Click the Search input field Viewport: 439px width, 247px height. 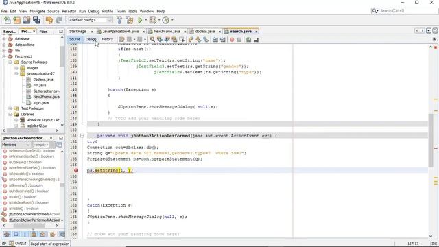coord(408,11)
